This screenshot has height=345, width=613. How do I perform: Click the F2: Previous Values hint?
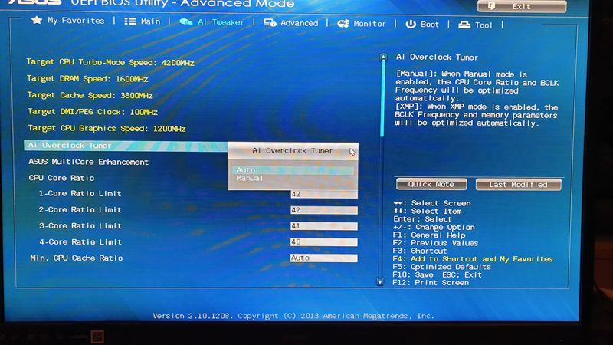435,243
